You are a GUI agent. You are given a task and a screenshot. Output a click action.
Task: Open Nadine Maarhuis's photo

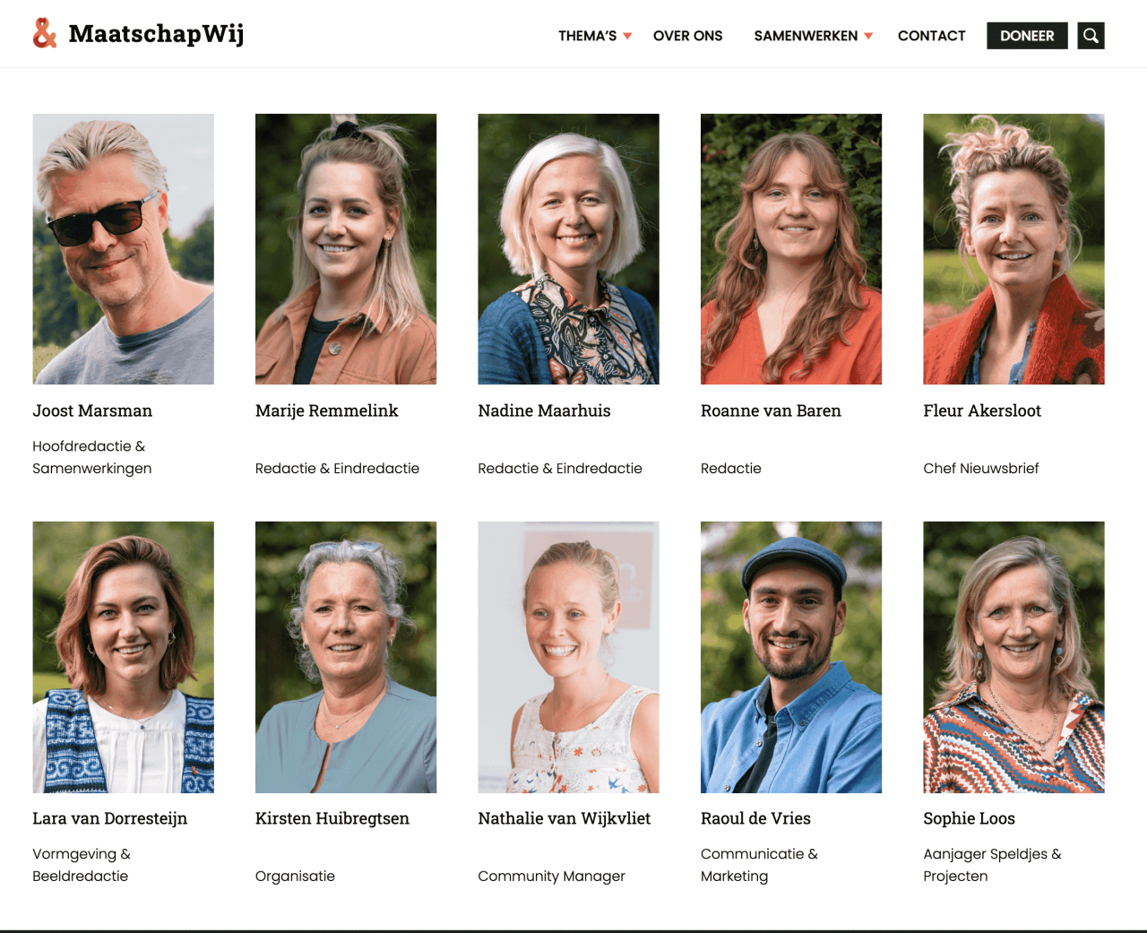[568, 249]
